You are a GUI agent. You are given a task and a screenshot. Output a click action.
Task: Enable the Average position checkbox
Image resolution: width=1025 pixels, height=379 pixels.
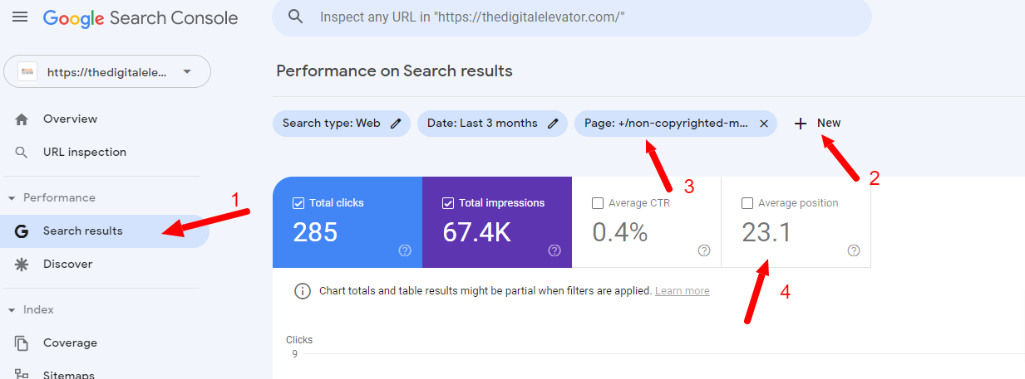click(x=747, y=203)
